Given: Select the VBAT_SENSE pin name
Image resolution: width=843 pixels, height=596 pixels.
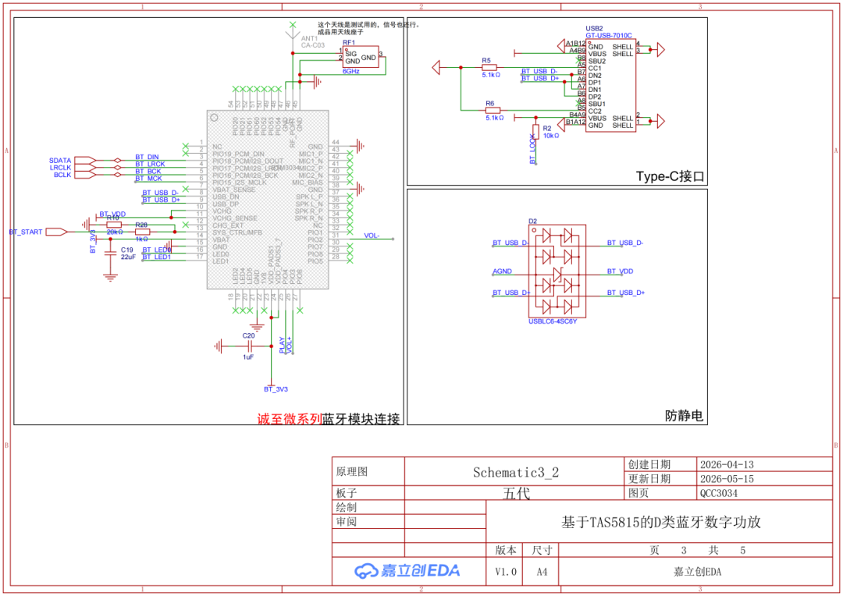Looking at the screenshot, I should click(x=234, y=190).
